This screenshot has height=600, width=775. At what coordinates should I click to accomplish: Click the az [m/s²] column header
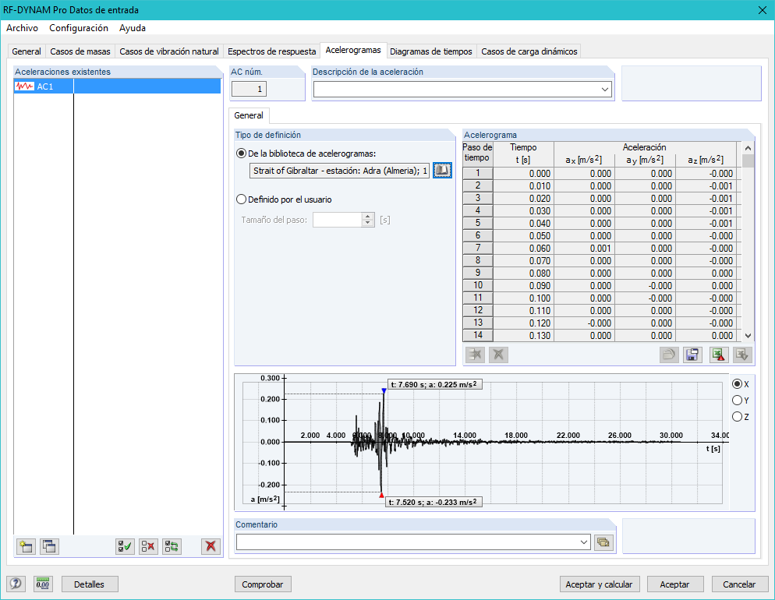706,160
